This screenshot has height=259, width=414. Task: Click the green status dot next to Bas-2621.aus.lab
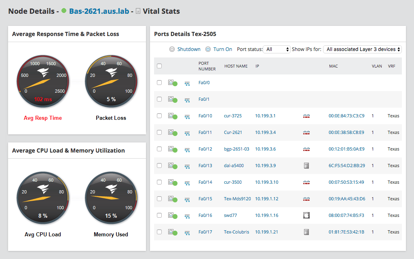click(x=64, y=11)
